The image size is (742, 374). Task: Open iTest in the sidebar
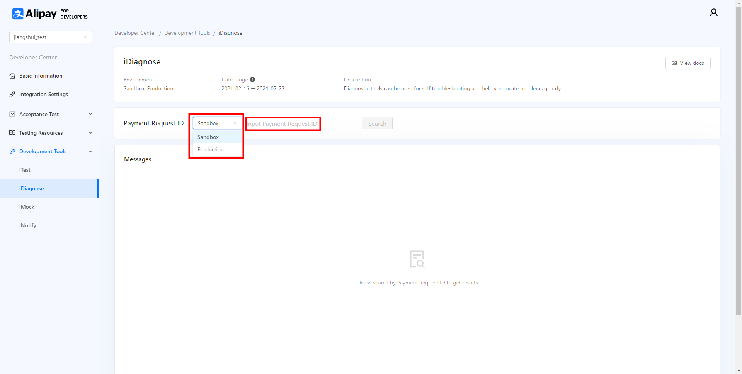pyautogui.click(x=25, y=170)
